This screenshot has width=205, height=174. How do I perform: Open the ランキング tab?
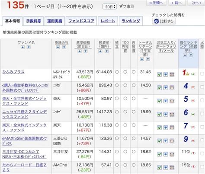point(131,21)
